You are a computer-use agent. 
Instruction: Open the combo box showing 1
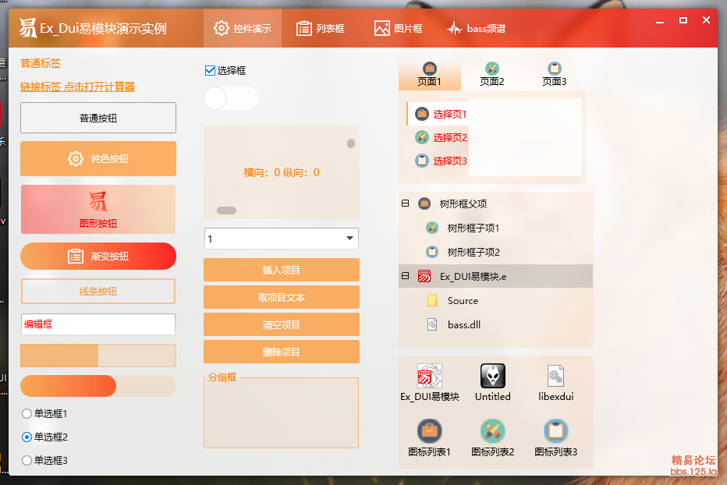[282, 239]
